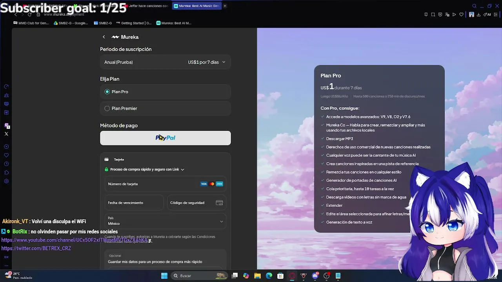
Task: Open the Player icon in Opera sidebar
Action: 6,146
